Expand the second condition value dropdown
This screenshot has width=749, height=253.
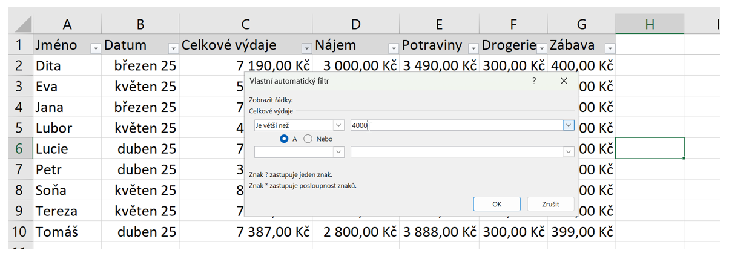coord(568,152)
